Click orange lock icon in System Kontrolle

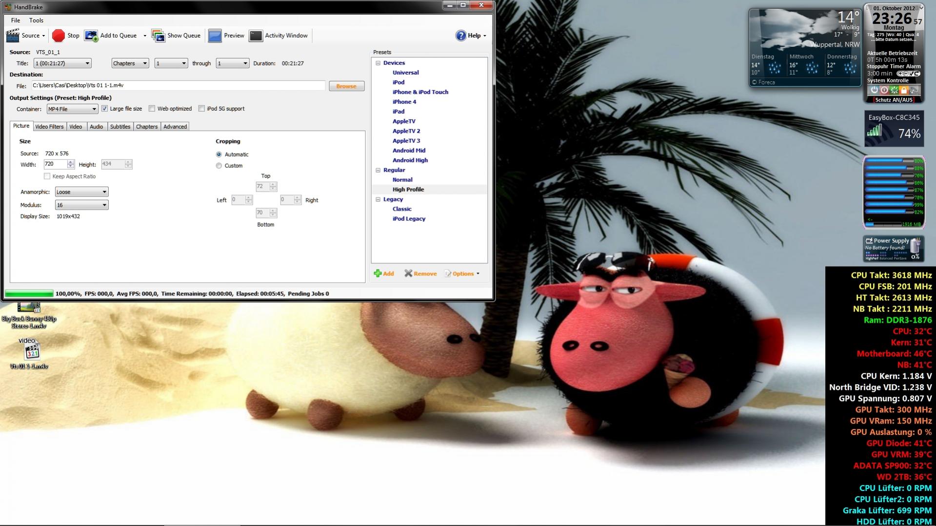pyautogui.click(x=904, y=90)
